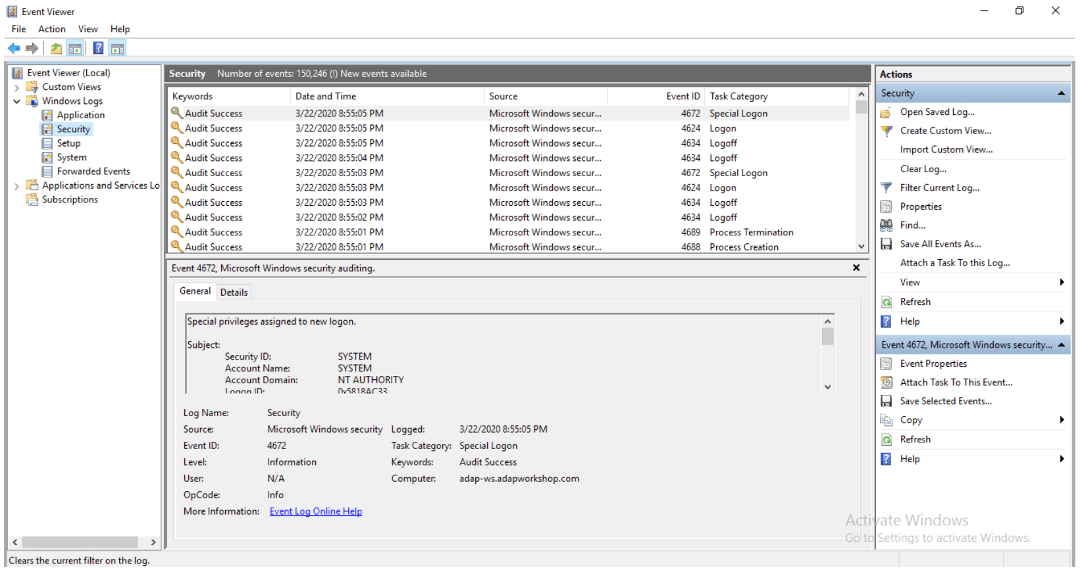The height and width of the screenshot is (568, 1082).
Task: Click the Forward arrow toolbar icon
Action: pyautogui.click(x=32, y=48)
